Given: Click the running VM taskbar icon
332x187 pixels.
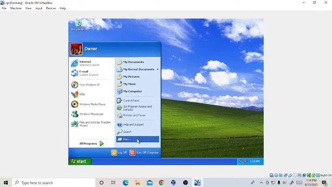Looking at the screenshot, I should coord(197,182).
